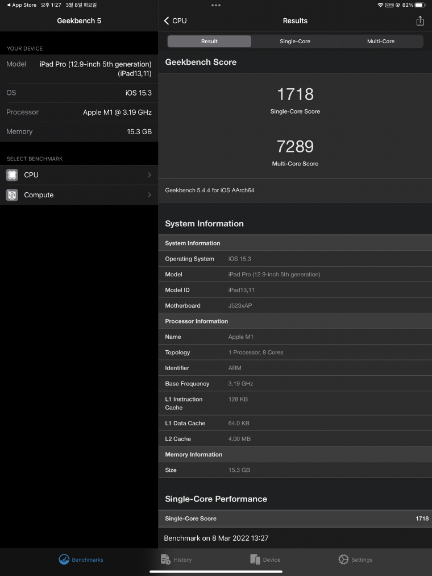
Task: Switch to the Single-Core segment
Action: [295, 42]
